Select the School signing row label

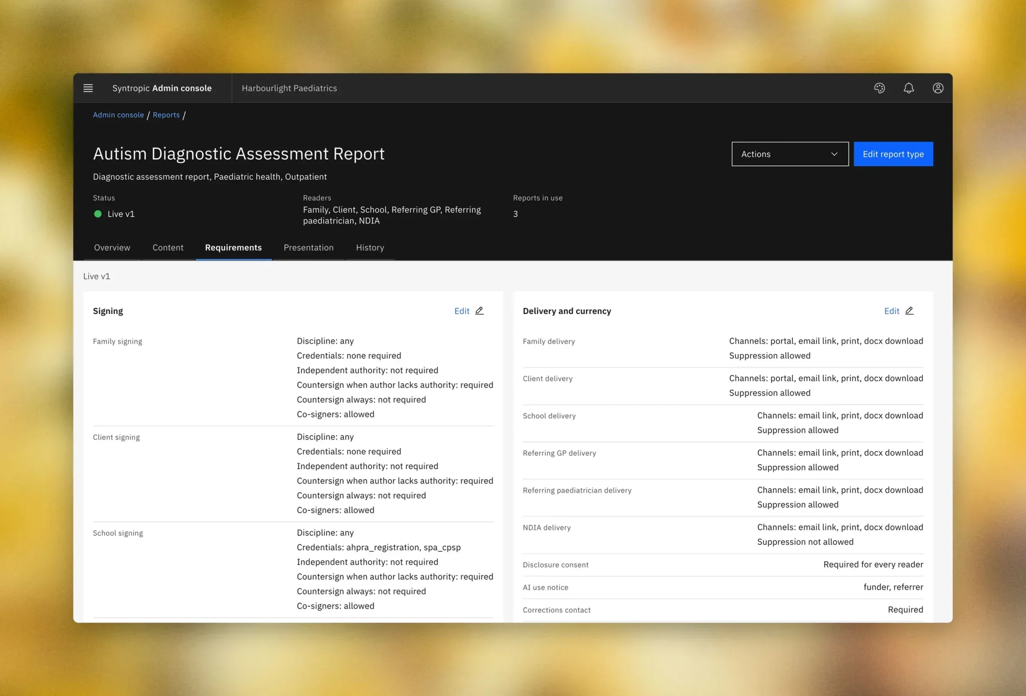118,533
